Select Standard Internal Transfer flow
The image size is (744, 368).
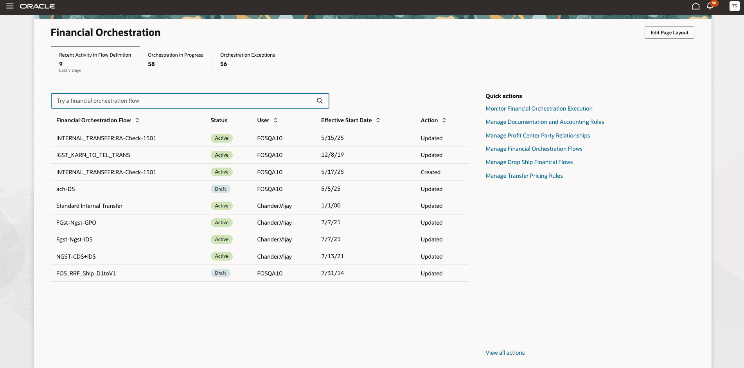click(x=89, y=206)
